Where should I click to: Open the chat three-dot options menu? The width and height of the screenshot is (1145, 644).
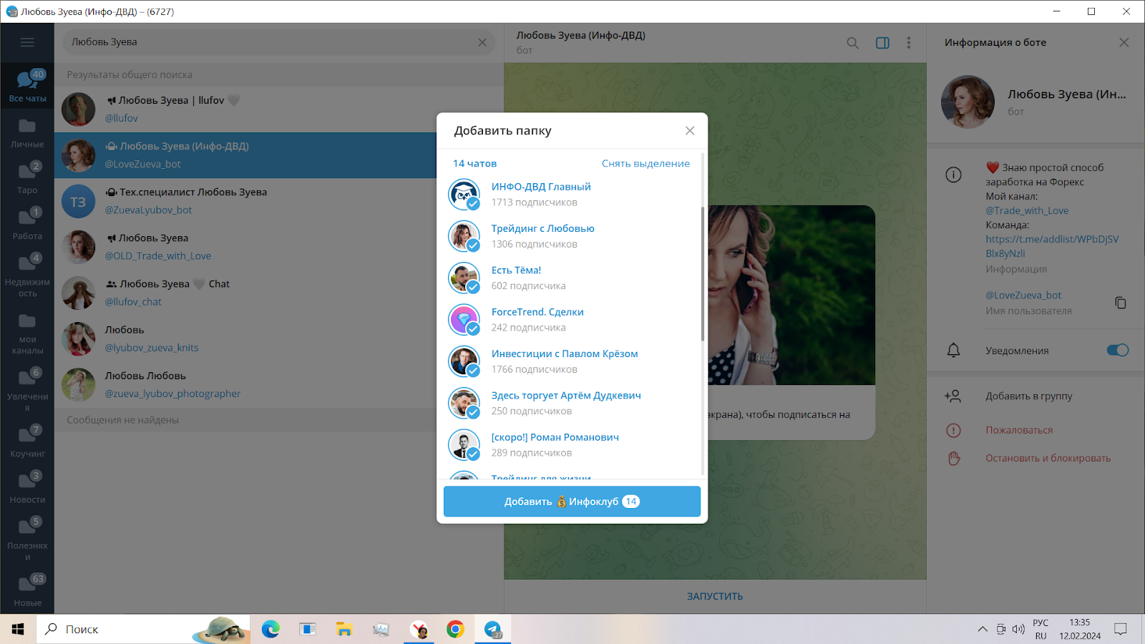[x=909, y=43]
